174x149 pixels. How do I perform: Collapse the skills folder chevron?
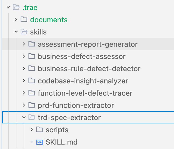(x=16, y=32)
